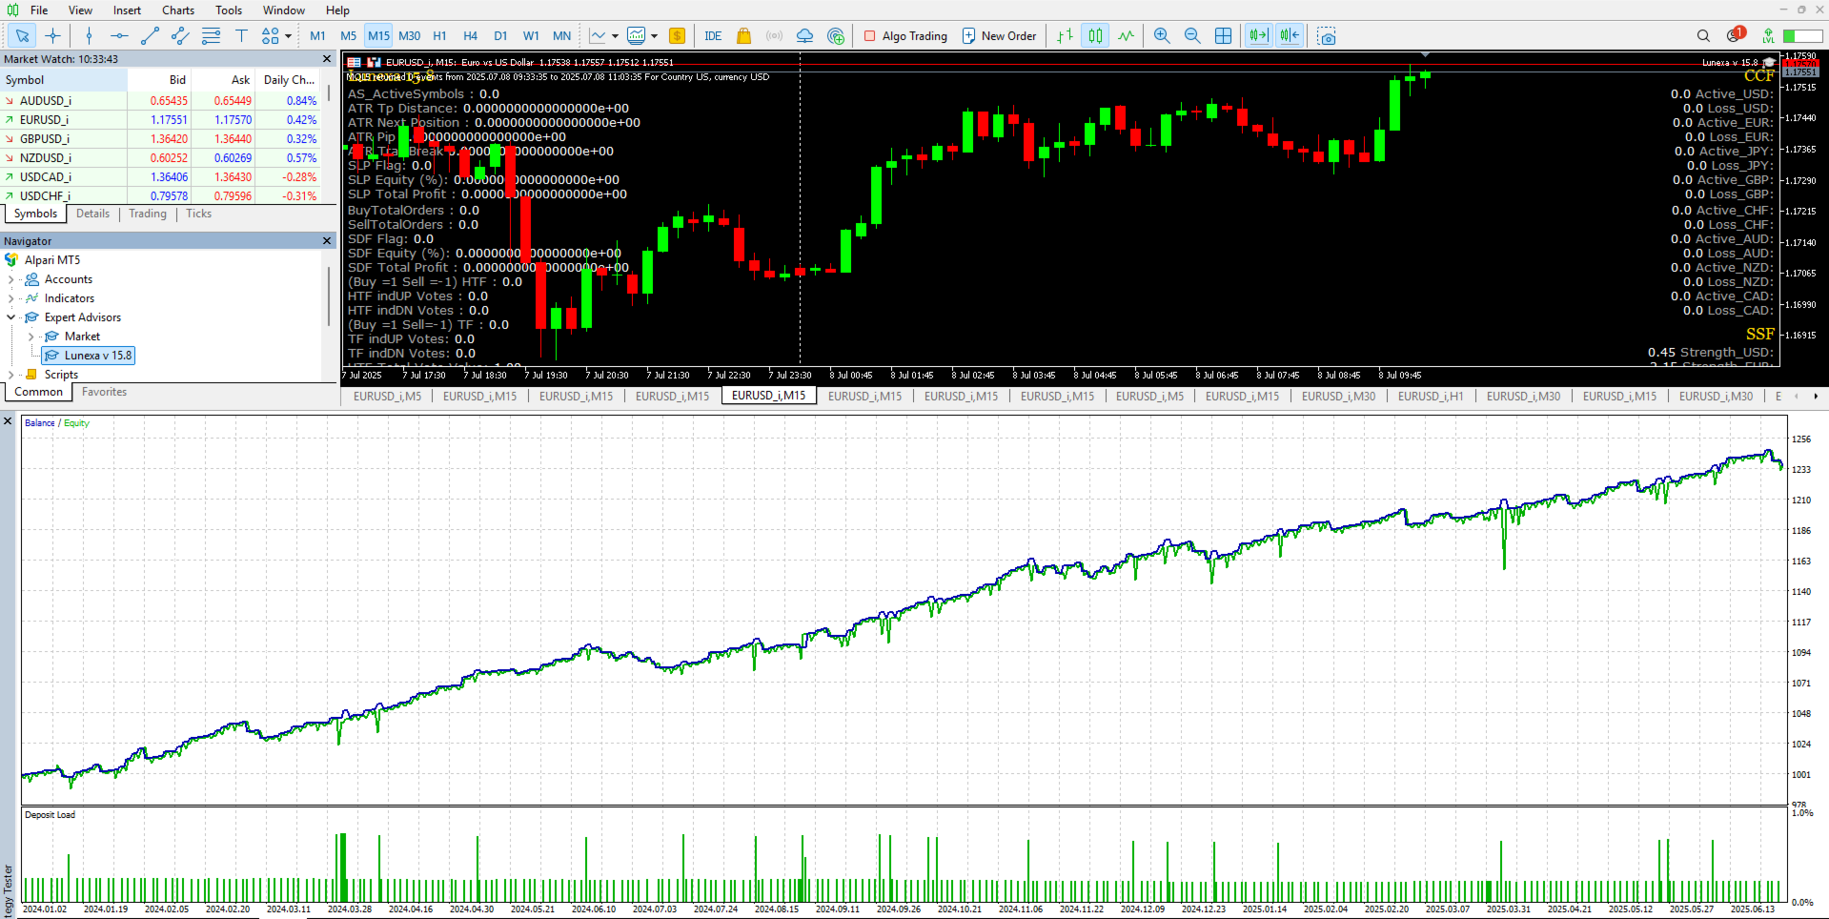The width and height of the screenshot is (1829, 919).
Task: Switch to Details tab in Market Watch
Action: (92, 214)
